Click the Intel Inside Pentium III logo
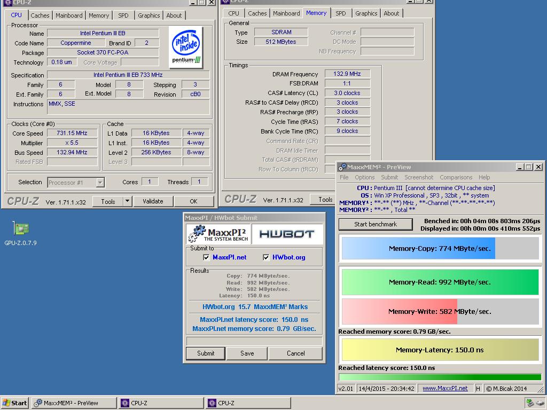The image size is (547, 410). pos(186,47)
